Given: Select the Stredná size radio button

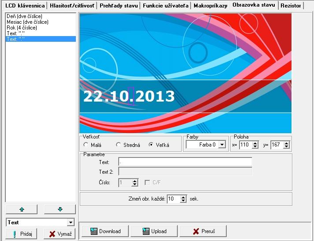Looking at the screenshot, I should pyautogui.click(x=118, y=145).
